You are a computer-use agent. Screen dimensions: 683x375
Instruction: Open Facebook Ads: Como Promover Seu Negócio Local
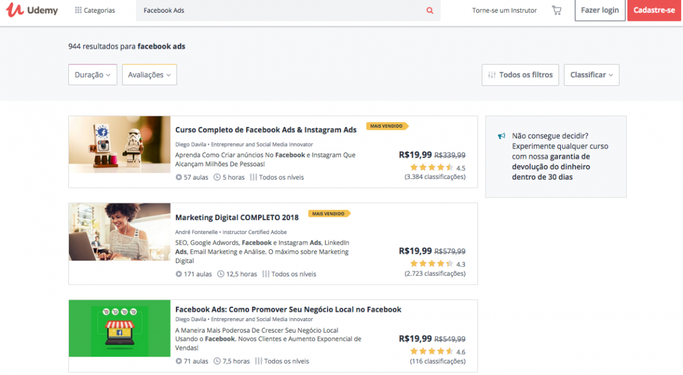pos(288,309)
